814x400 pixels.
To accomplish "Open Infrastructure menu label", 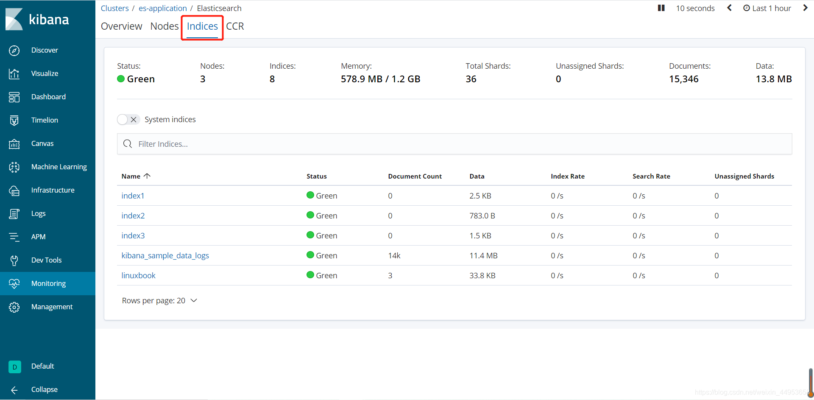I will pos(53,190).
